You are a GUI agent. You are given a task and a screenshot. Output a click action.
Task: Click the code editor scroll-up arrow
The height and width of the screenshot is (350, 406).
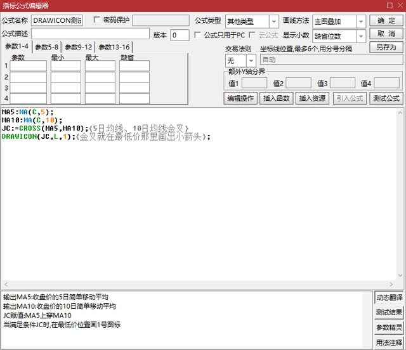[x=400, y=113]
